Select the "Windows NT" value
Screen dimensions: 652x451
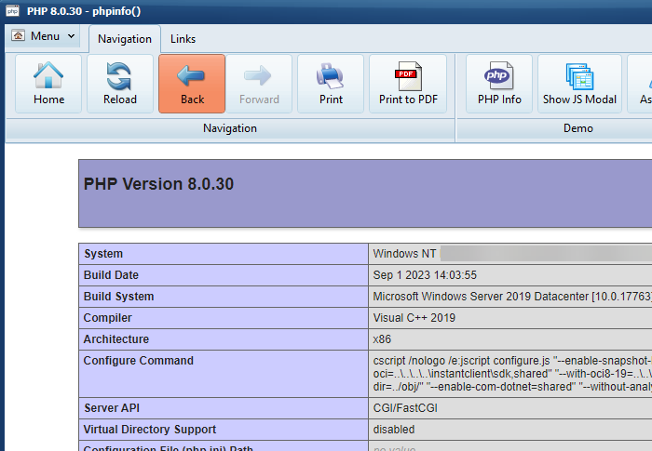click(x=404, y=254)
